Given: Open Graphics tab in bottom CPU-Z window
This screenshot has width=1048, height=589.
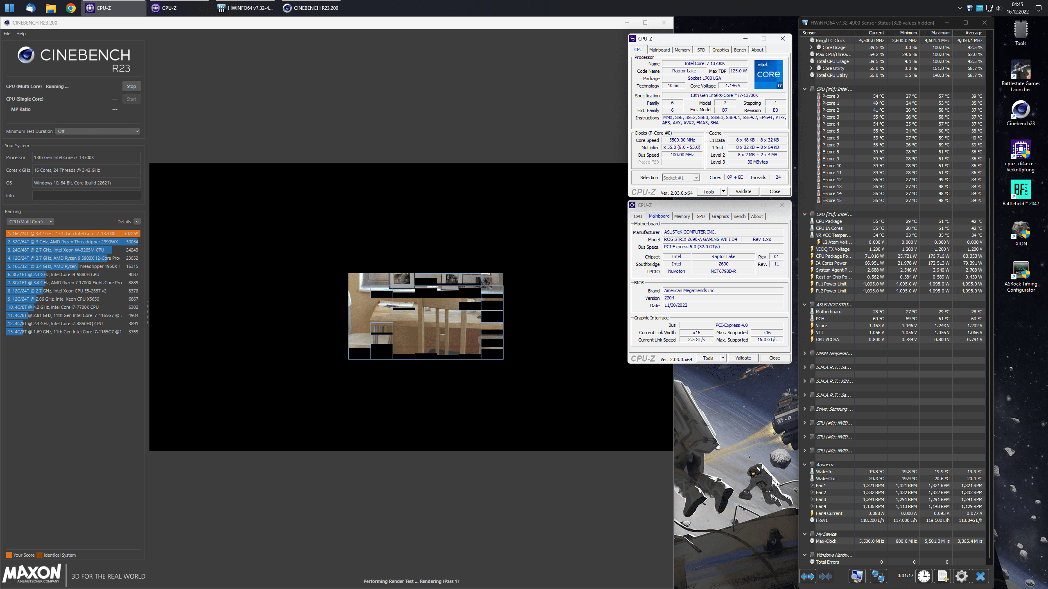Looking at the screenshot, I should 720,216.
